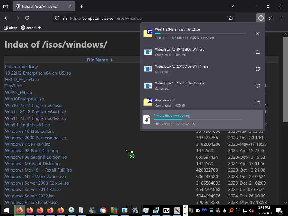Viewport: 288px width, 216px height.
Task: Retry the VirtualBox-7.0.22-165102-Win(1).exe download
Action: [258, 69]
